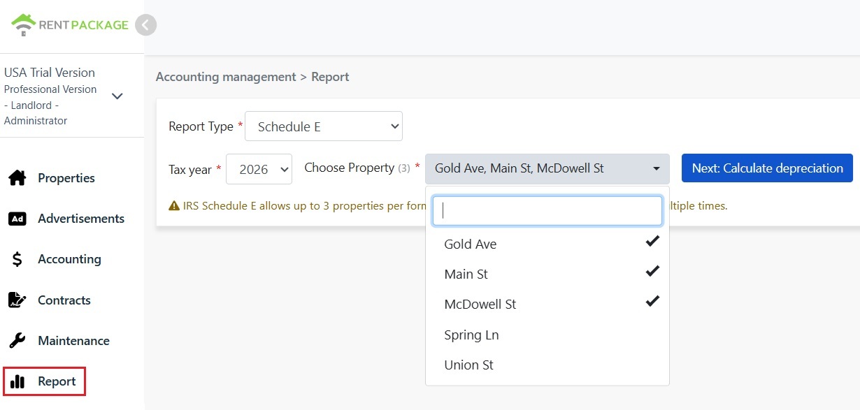Click the warning triangle icon
Viewport: 860px width, 410px height.
174,206
